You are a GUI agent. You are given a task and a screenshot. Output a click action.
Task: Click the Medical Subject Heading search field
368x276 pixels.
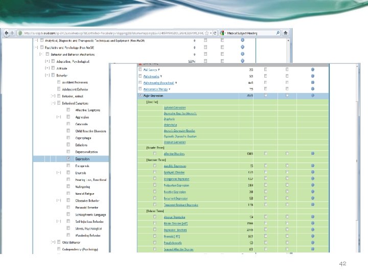pyautogui.click(x=250, y=33)
